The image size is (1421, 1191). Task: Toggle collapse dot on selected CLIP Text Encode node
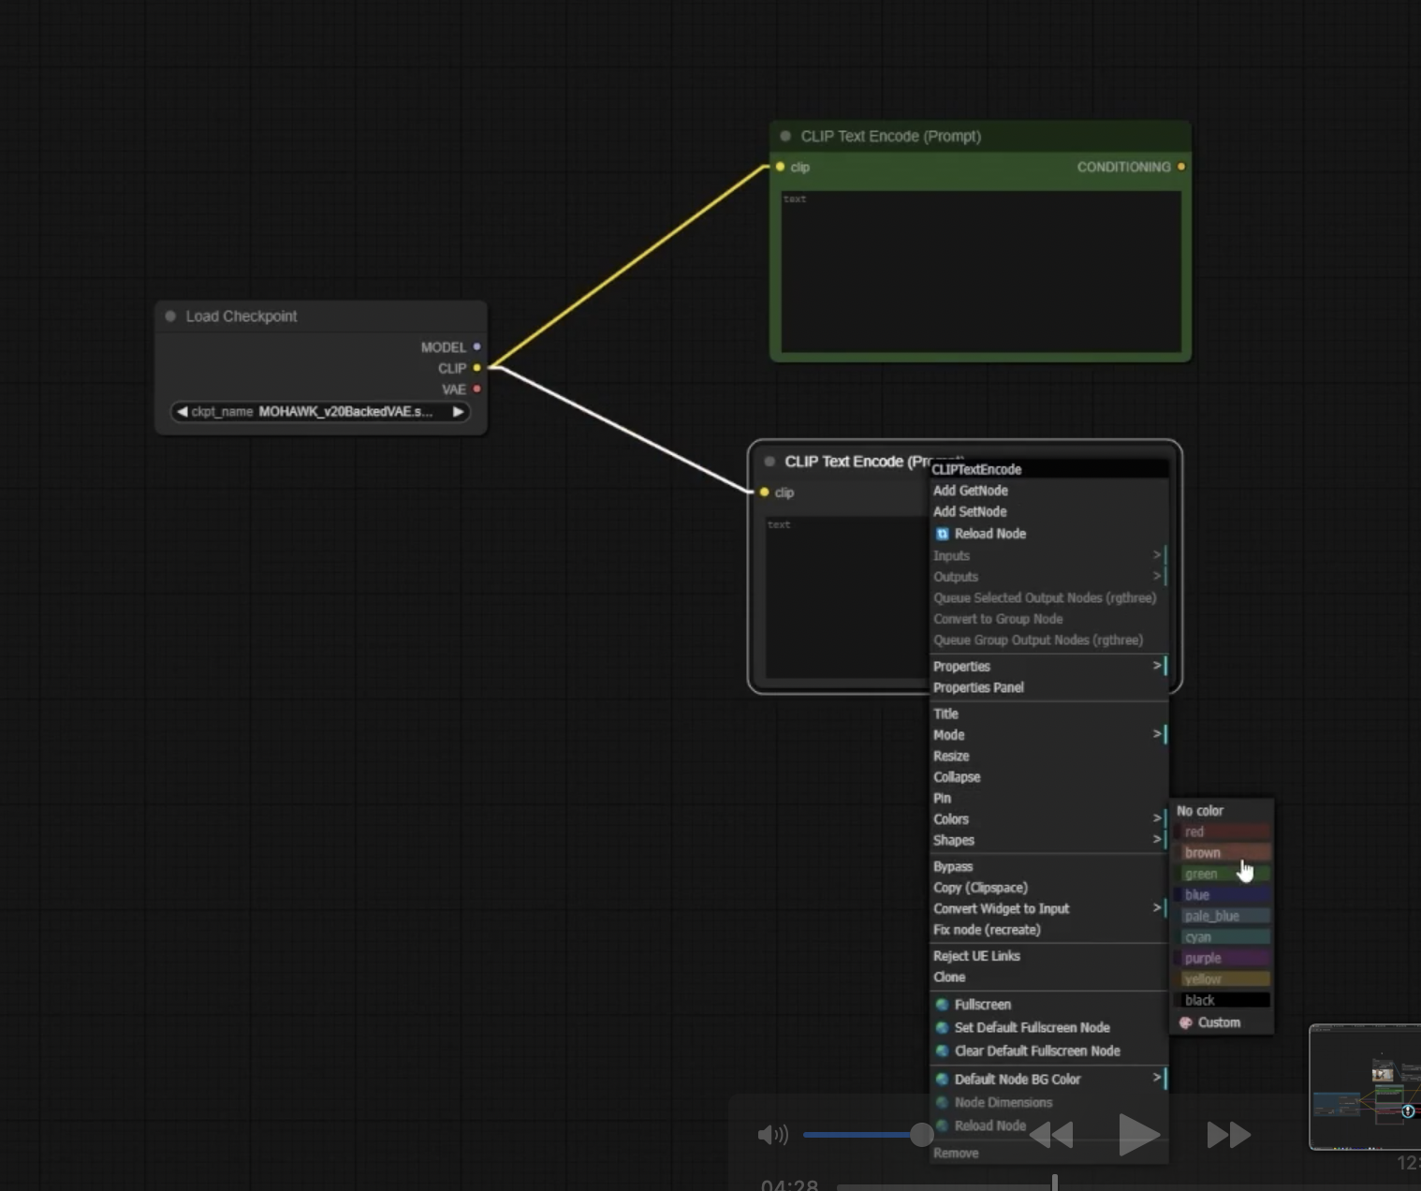pyautogui.click(x=769, y=462)
